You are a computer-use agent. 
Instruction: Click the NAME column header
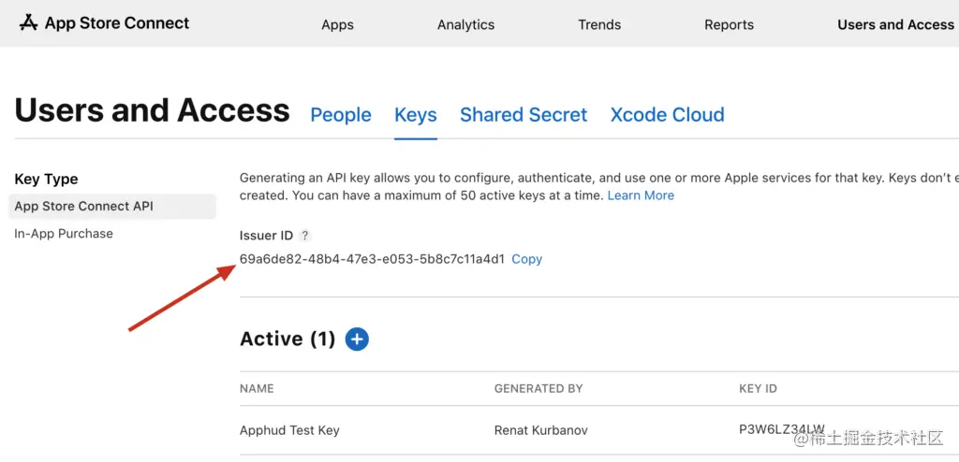click(257, 388)
